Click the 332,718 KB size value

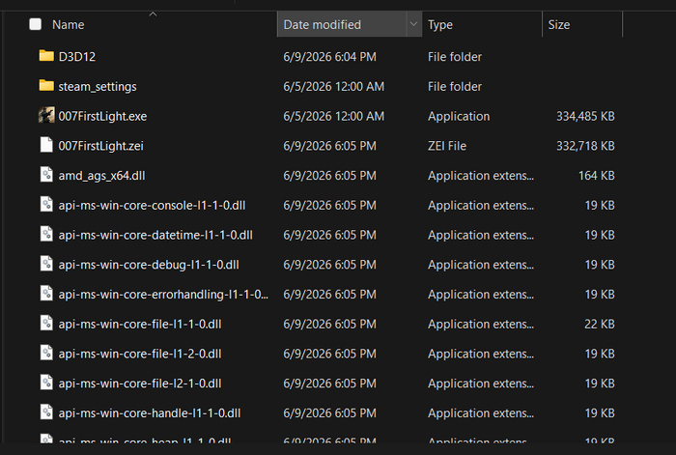585,146
